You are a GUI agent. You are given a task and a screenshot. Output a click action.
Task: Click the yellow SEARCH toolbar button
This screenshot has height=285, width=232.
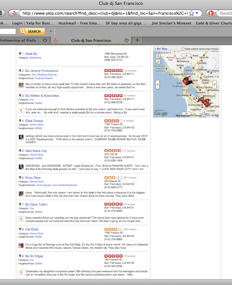(32, 31)
